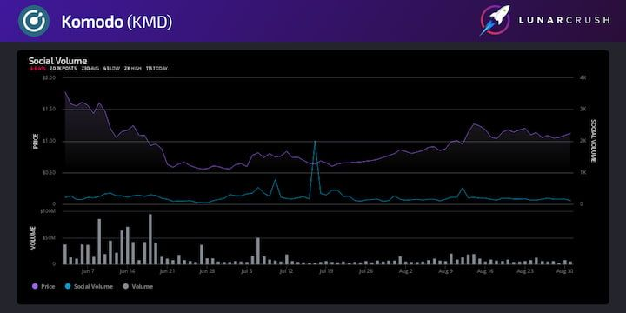Click the $2.00 price axis label

[x=50, y=77]
